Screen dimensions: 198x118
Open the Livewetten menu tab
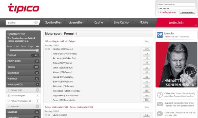[76, 22]
